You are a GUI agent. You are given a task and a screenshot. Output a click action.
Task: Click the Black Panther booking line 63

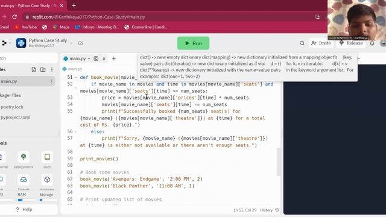click(x=137, y=186)
